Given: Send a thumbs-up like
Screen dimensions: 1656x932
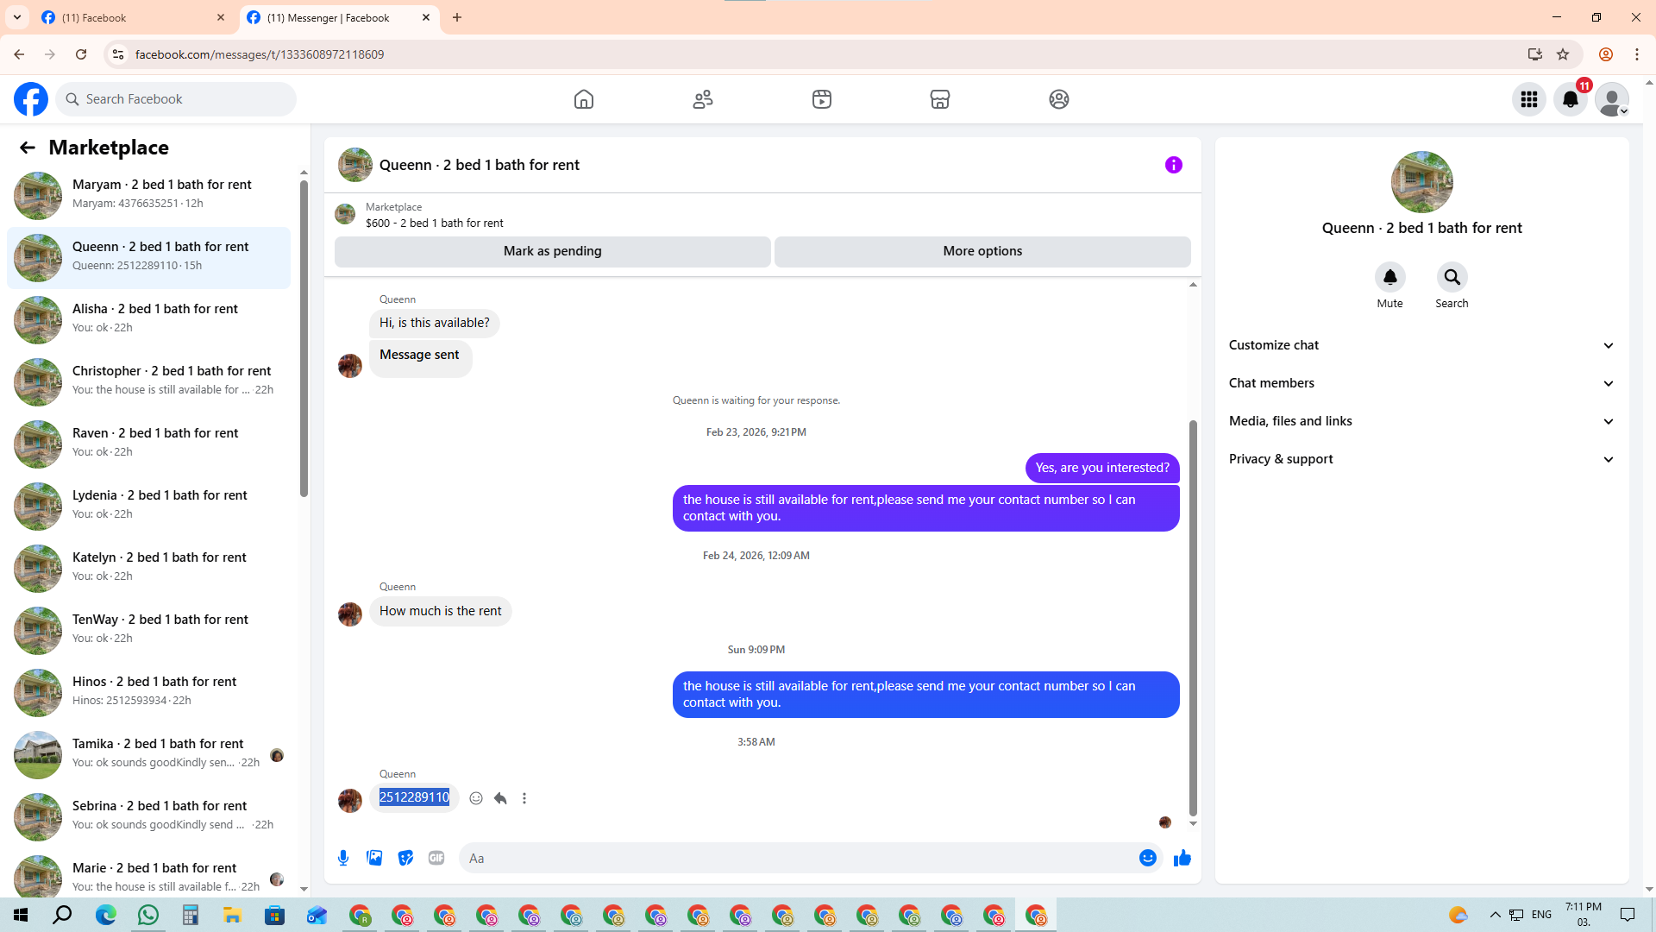Looking at the screenshot, I should pyautogui.click(x=1182, y=858).
